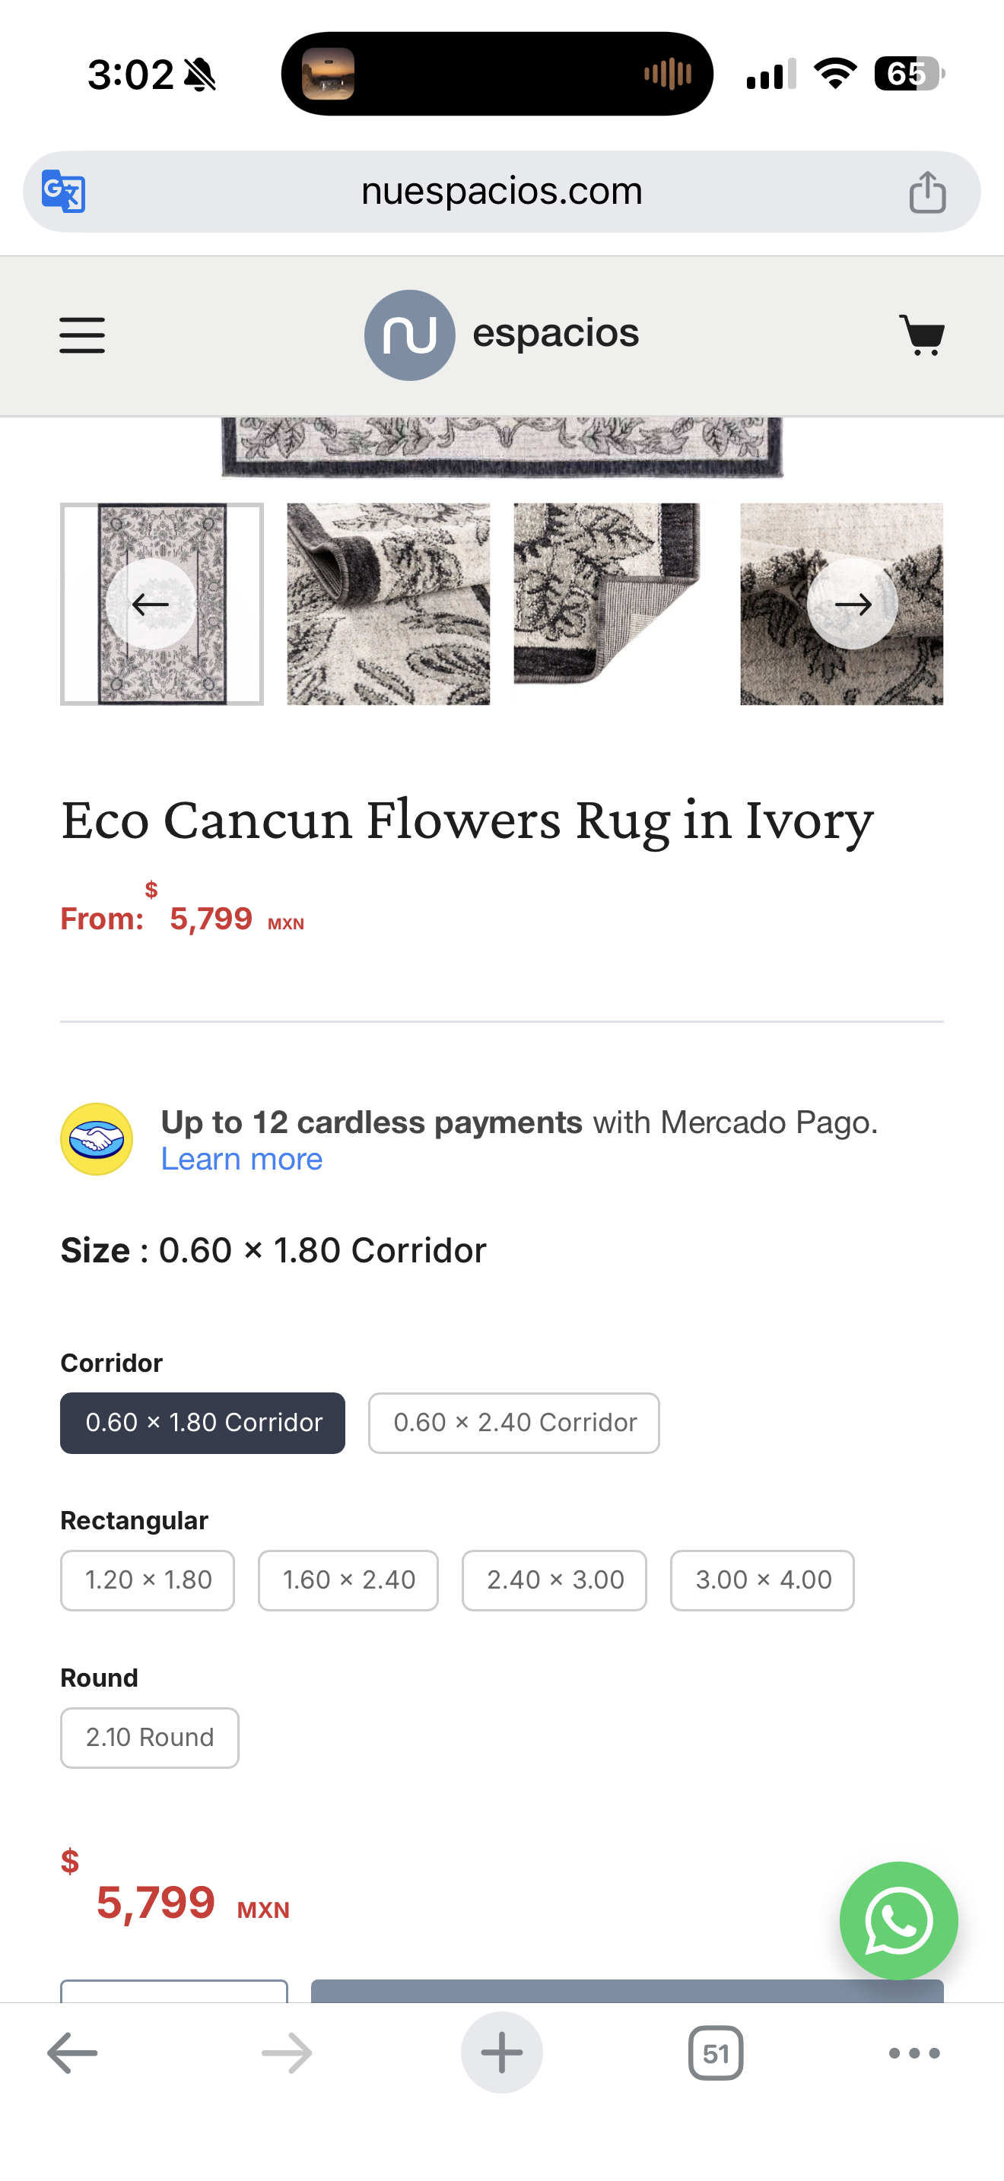
Task: Tap the nu espacios logo
Action: pos(501,335)
